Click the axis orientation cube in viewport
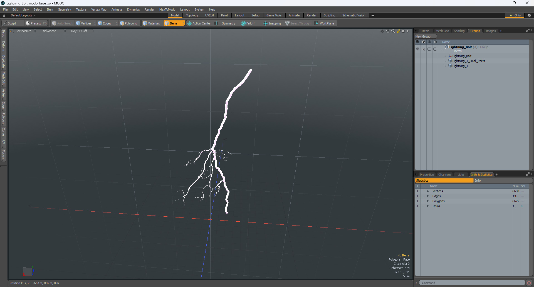Viewport: 534px width, 287px height. coord(28,271)
